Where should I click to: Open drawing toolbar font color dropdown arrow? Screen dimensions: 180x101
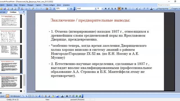click(x=64, y=96)
